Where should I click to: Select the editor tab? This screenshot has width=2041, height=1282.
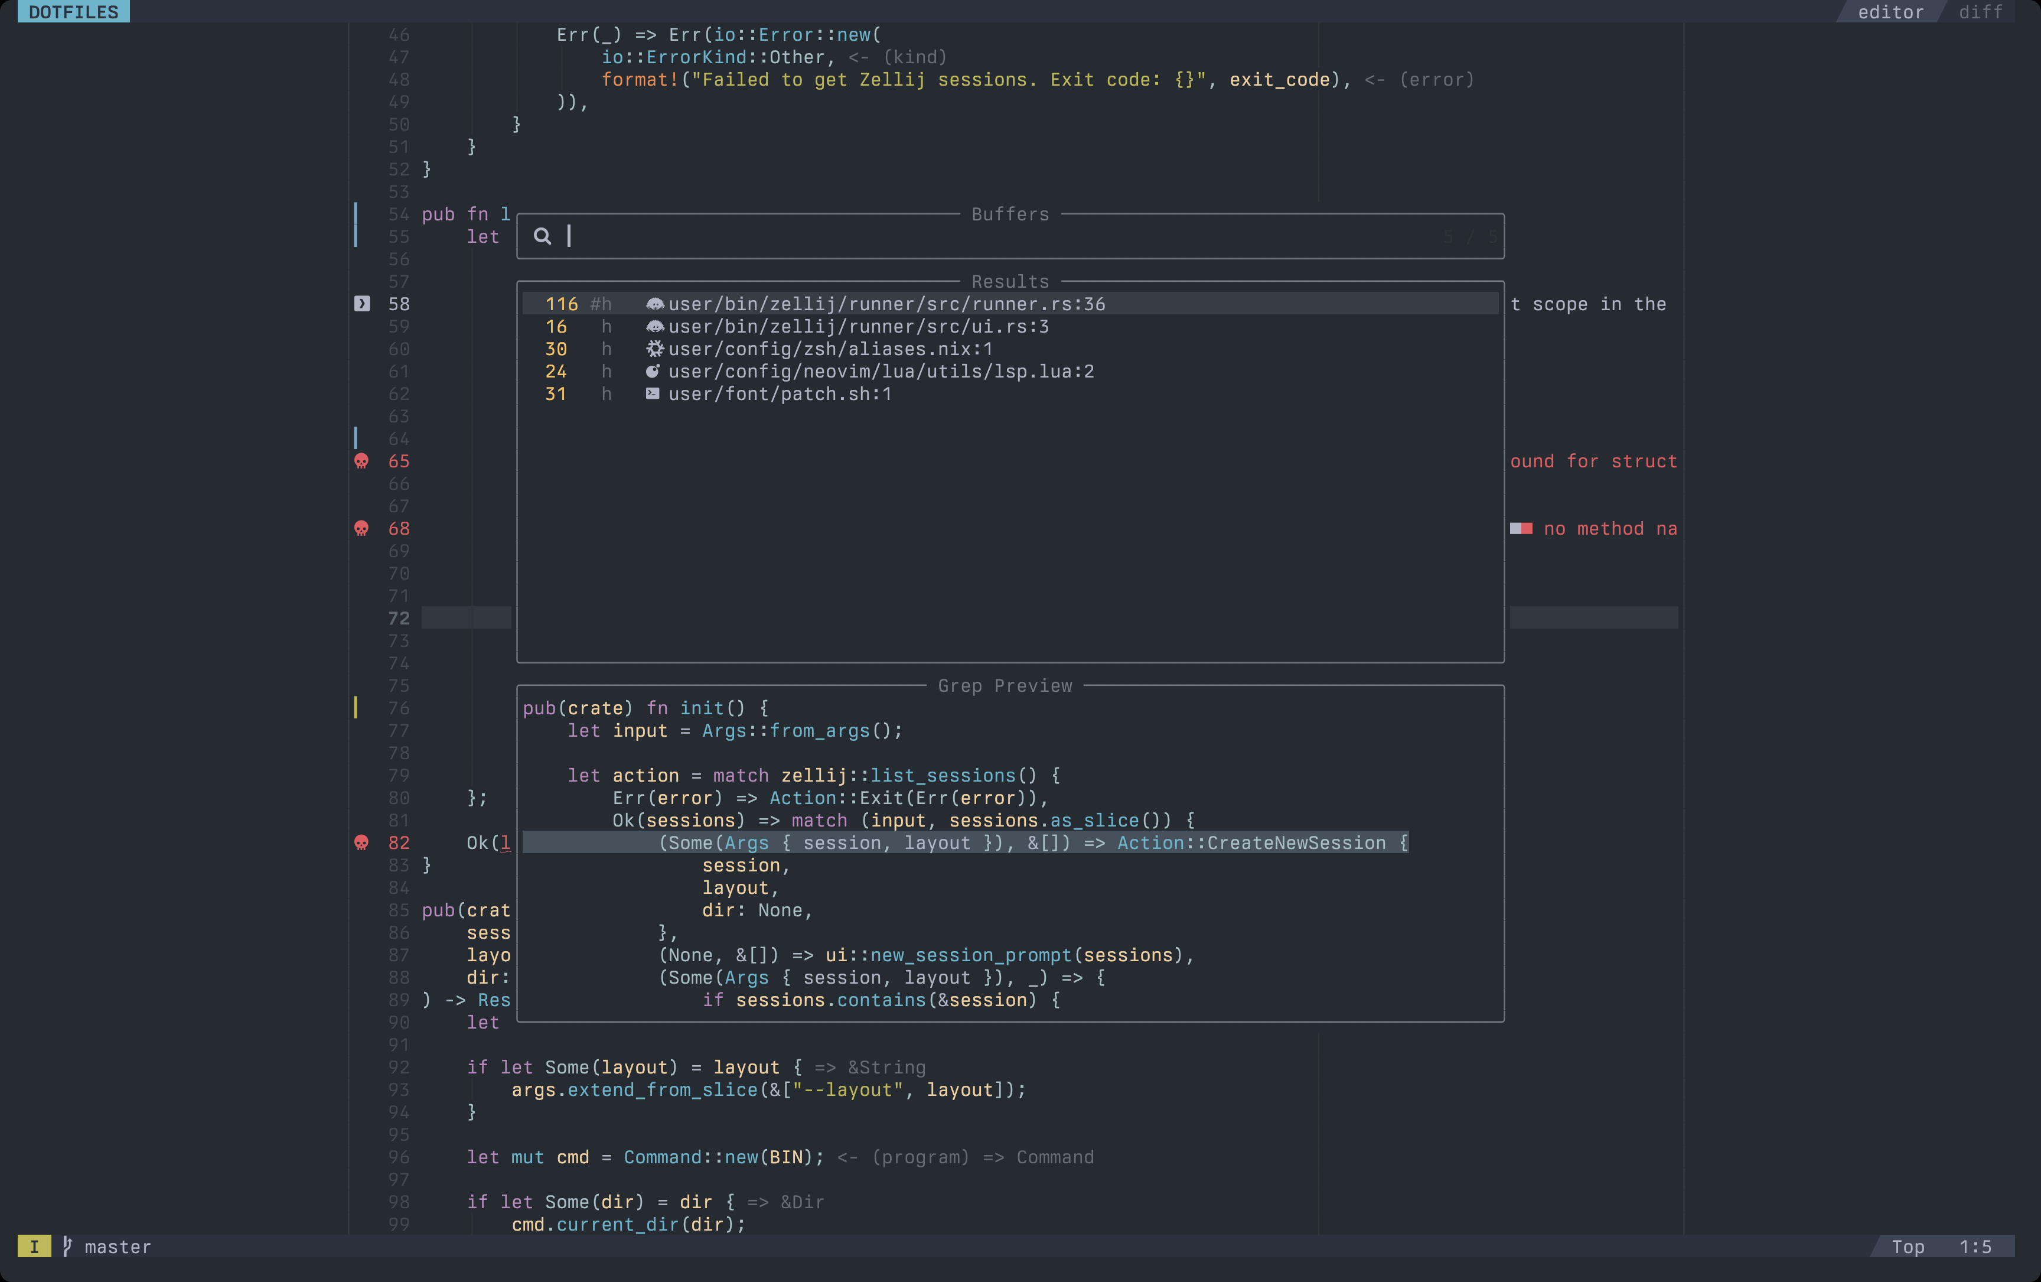pos(1891,12)
